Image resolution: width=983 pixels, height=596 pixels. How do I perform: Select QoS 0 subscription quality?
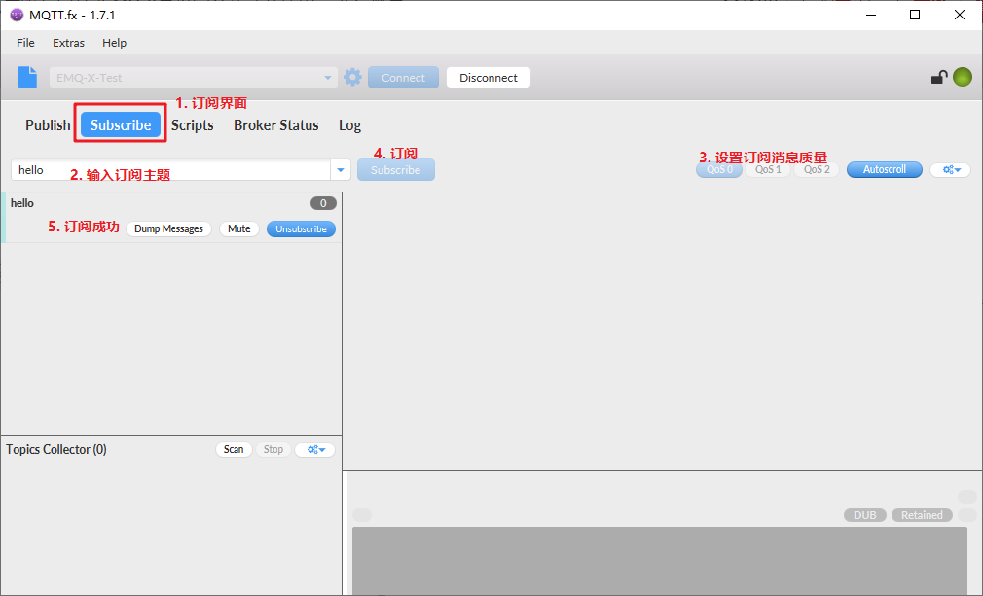point(719,169)
